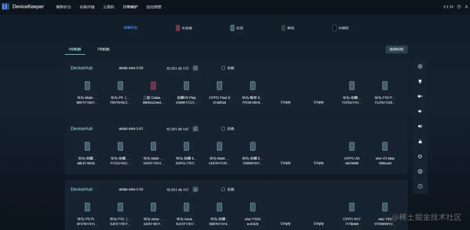Click the volume down speaker icon
This screenshot has width=470, height=230.
click(x=420, y=111)
